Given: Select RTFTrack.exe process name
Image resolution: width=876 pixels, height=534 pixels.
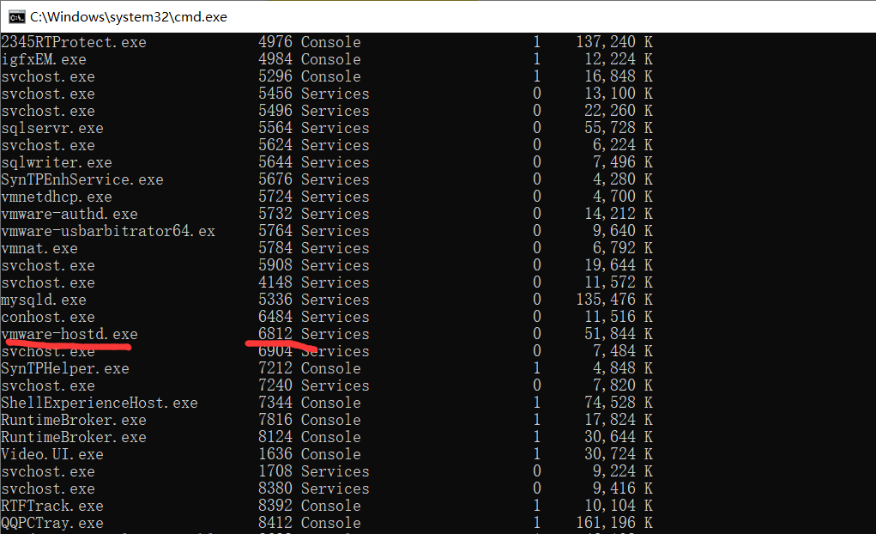Looking at the screenshot, I should coord(52,506).
